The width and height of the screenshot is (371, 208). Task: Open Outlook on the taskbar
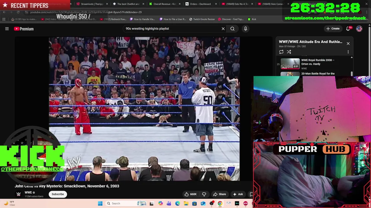point(203,203)
